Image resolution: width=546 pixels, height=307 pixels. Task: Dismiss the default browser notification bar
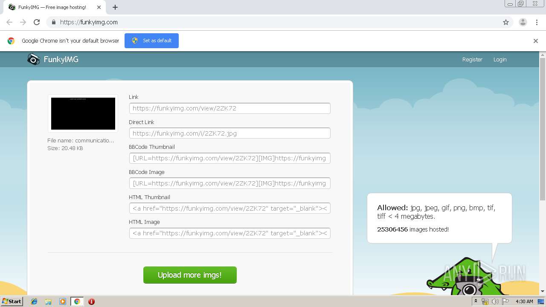coord(536,41)
